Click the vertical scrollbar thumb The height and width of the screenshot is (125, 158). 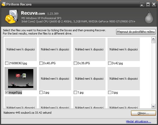pos(153,42)
